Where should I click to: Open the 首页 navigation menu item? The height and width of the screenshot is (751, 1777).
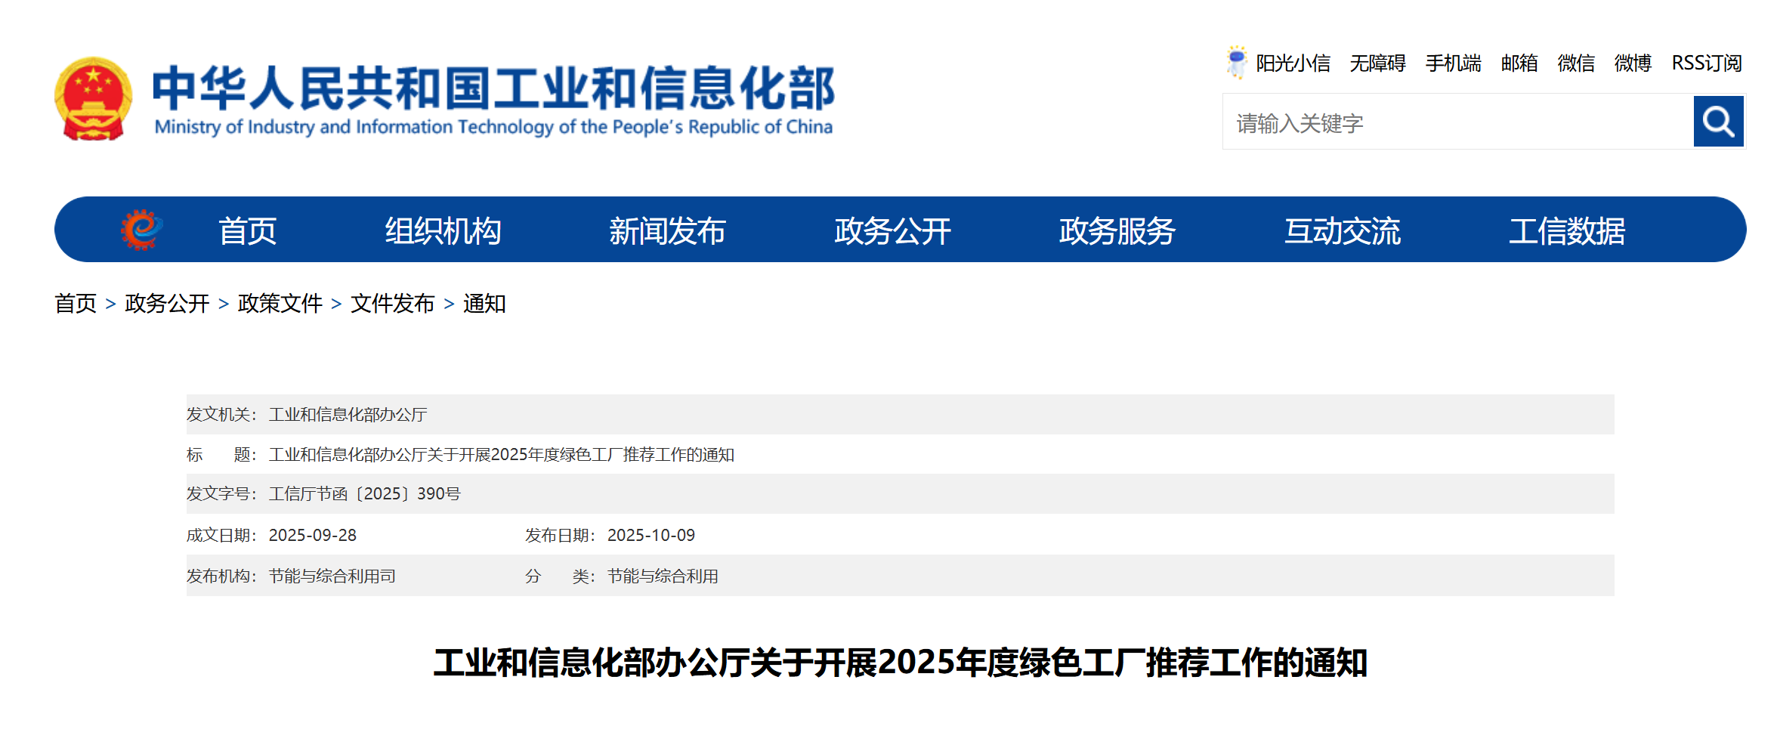point(247,231)
